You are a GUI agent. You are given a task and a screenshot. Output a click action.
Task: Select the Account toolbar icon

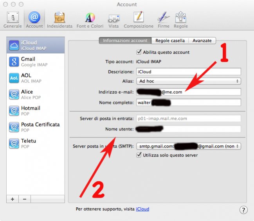click(34, 20)
